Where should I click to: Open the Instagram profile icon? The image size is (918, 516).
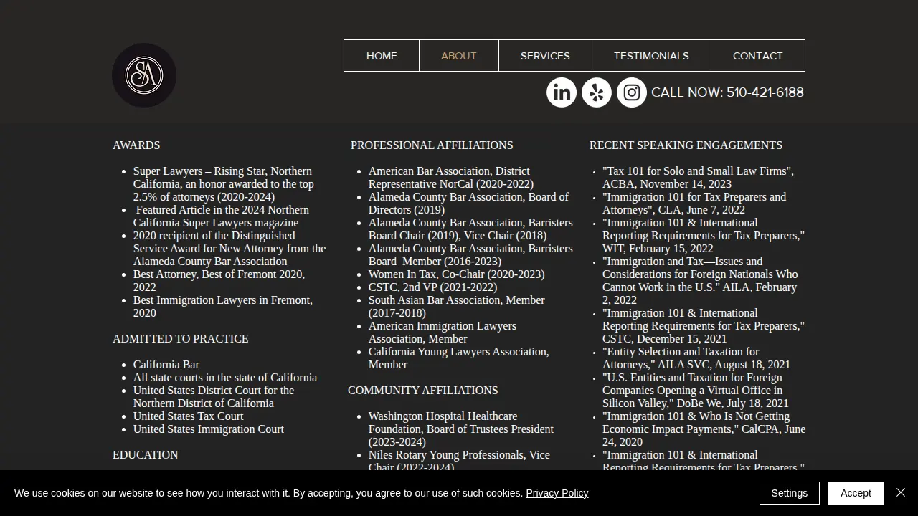pos(632,92)
